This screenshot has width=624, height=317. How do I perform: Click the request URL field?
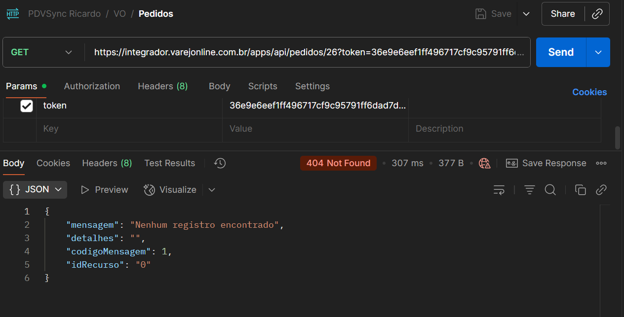pyautogui.click(x=309, y=52)
